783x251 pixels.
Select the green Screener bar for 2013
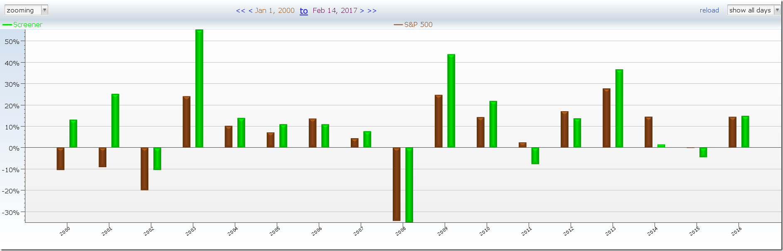pyautogui.click(x=619, y=108)
